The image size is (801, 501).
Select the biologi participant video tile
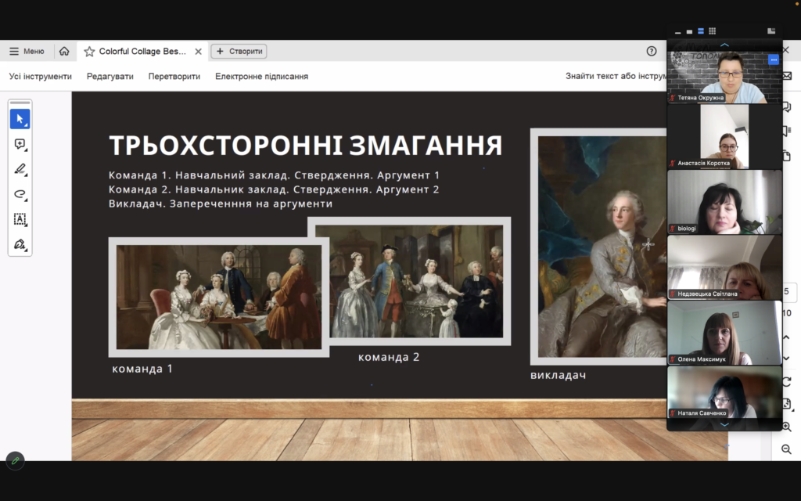724,202
